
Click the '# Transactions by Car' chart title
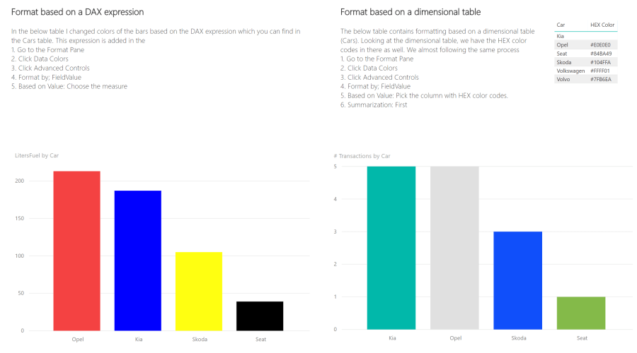tap(362, 156)
